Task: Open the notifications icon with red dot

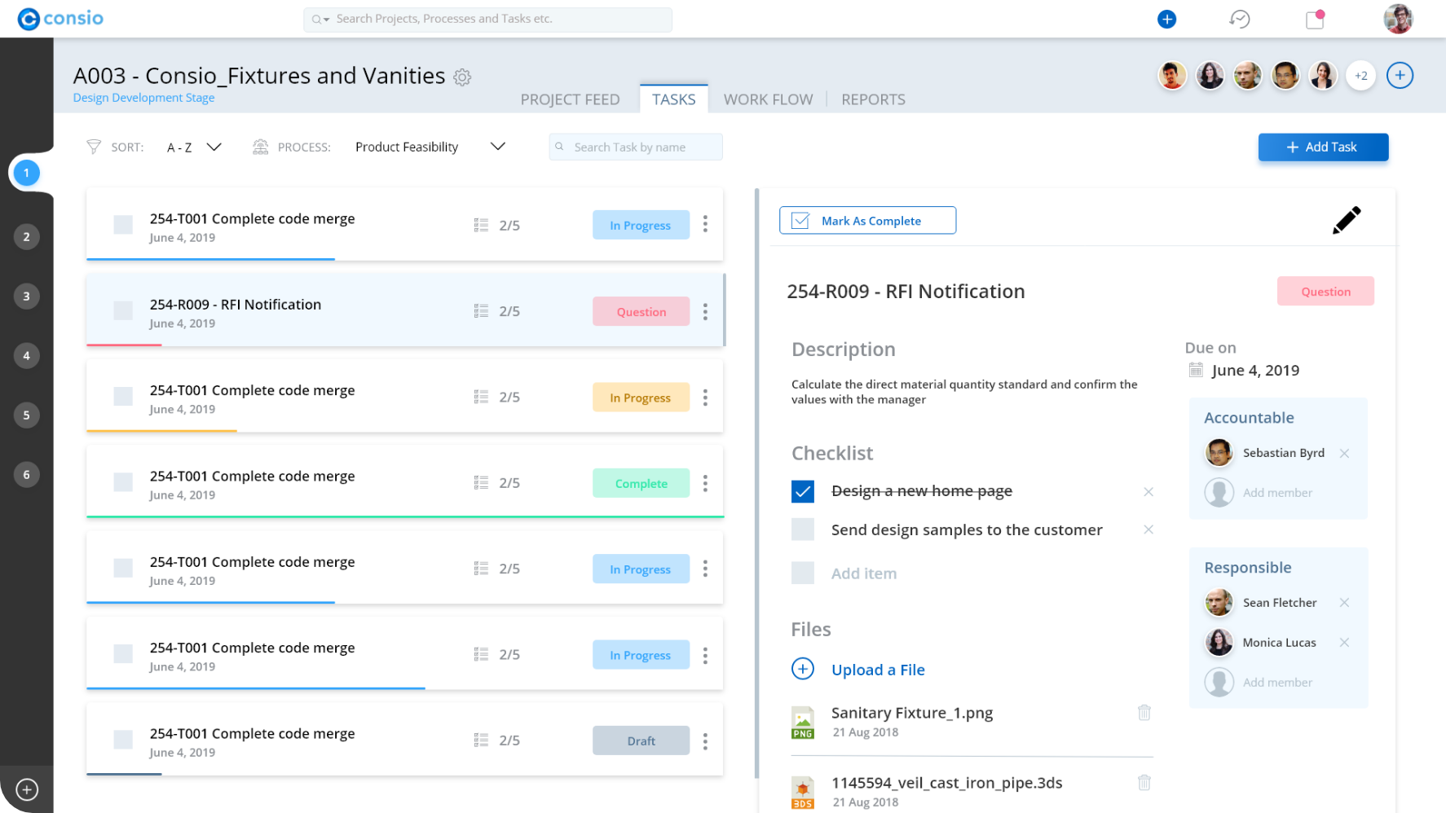Action: [1315, 19]
